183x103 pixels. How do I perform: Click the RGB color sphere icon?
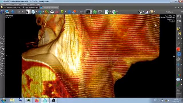click(x=178, y=75)
